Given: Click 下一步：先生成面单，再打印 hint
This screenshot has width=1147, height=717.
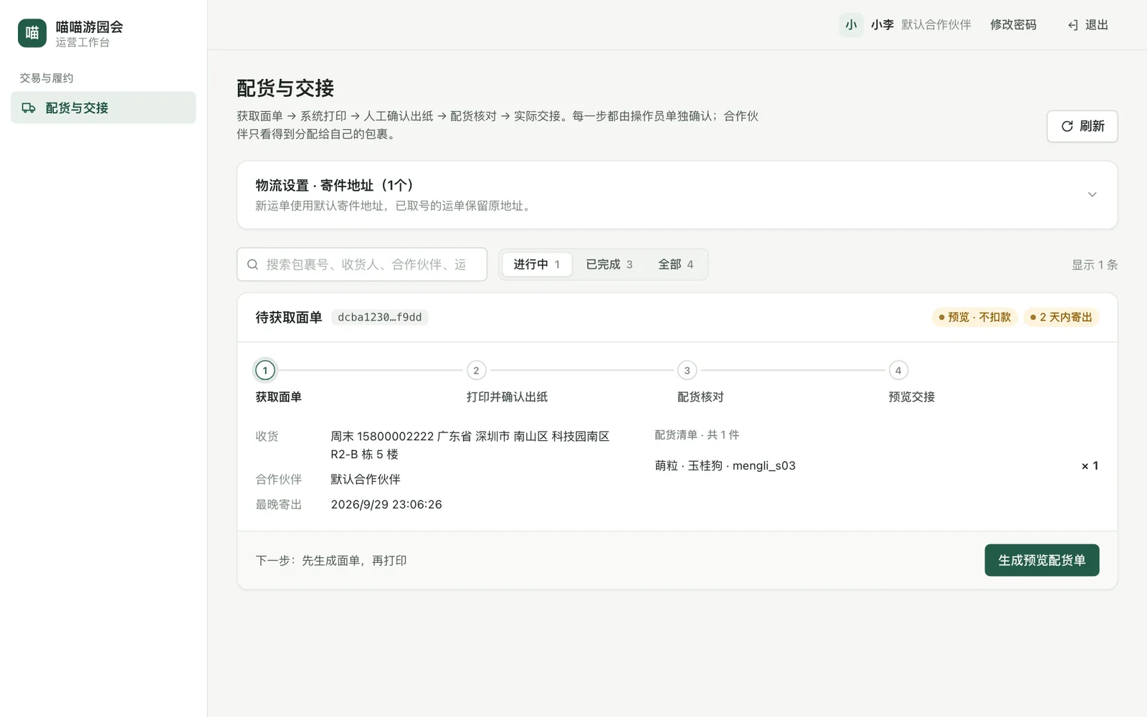Looking at the screenshot, I should click(331, 560).
